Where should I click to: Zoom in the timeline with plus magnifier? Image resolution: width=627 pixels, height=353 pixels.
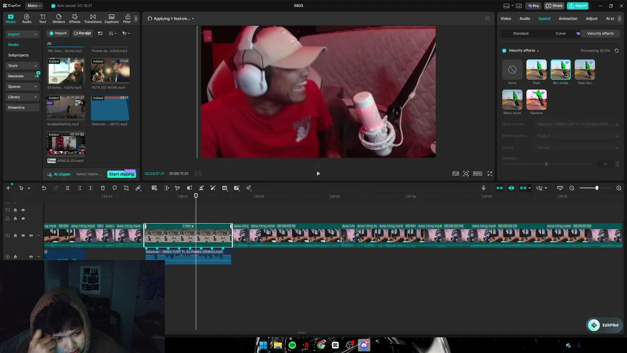click(x=619, y=188)
